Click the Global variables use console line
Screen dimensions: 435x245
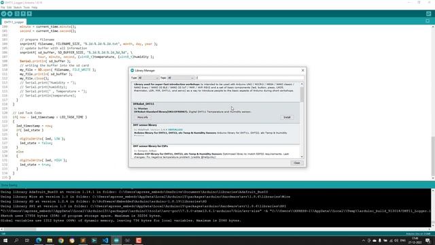[121, 220]
